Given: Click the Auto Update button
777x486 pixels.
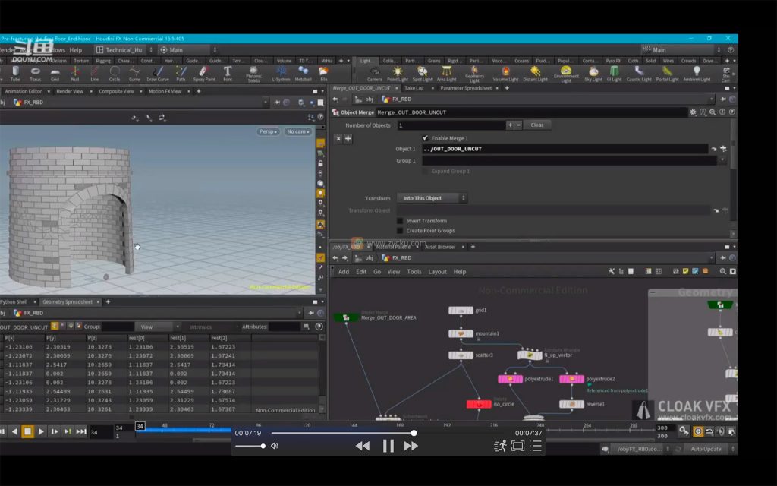Looking at the screenshot, I should [706, 449].
